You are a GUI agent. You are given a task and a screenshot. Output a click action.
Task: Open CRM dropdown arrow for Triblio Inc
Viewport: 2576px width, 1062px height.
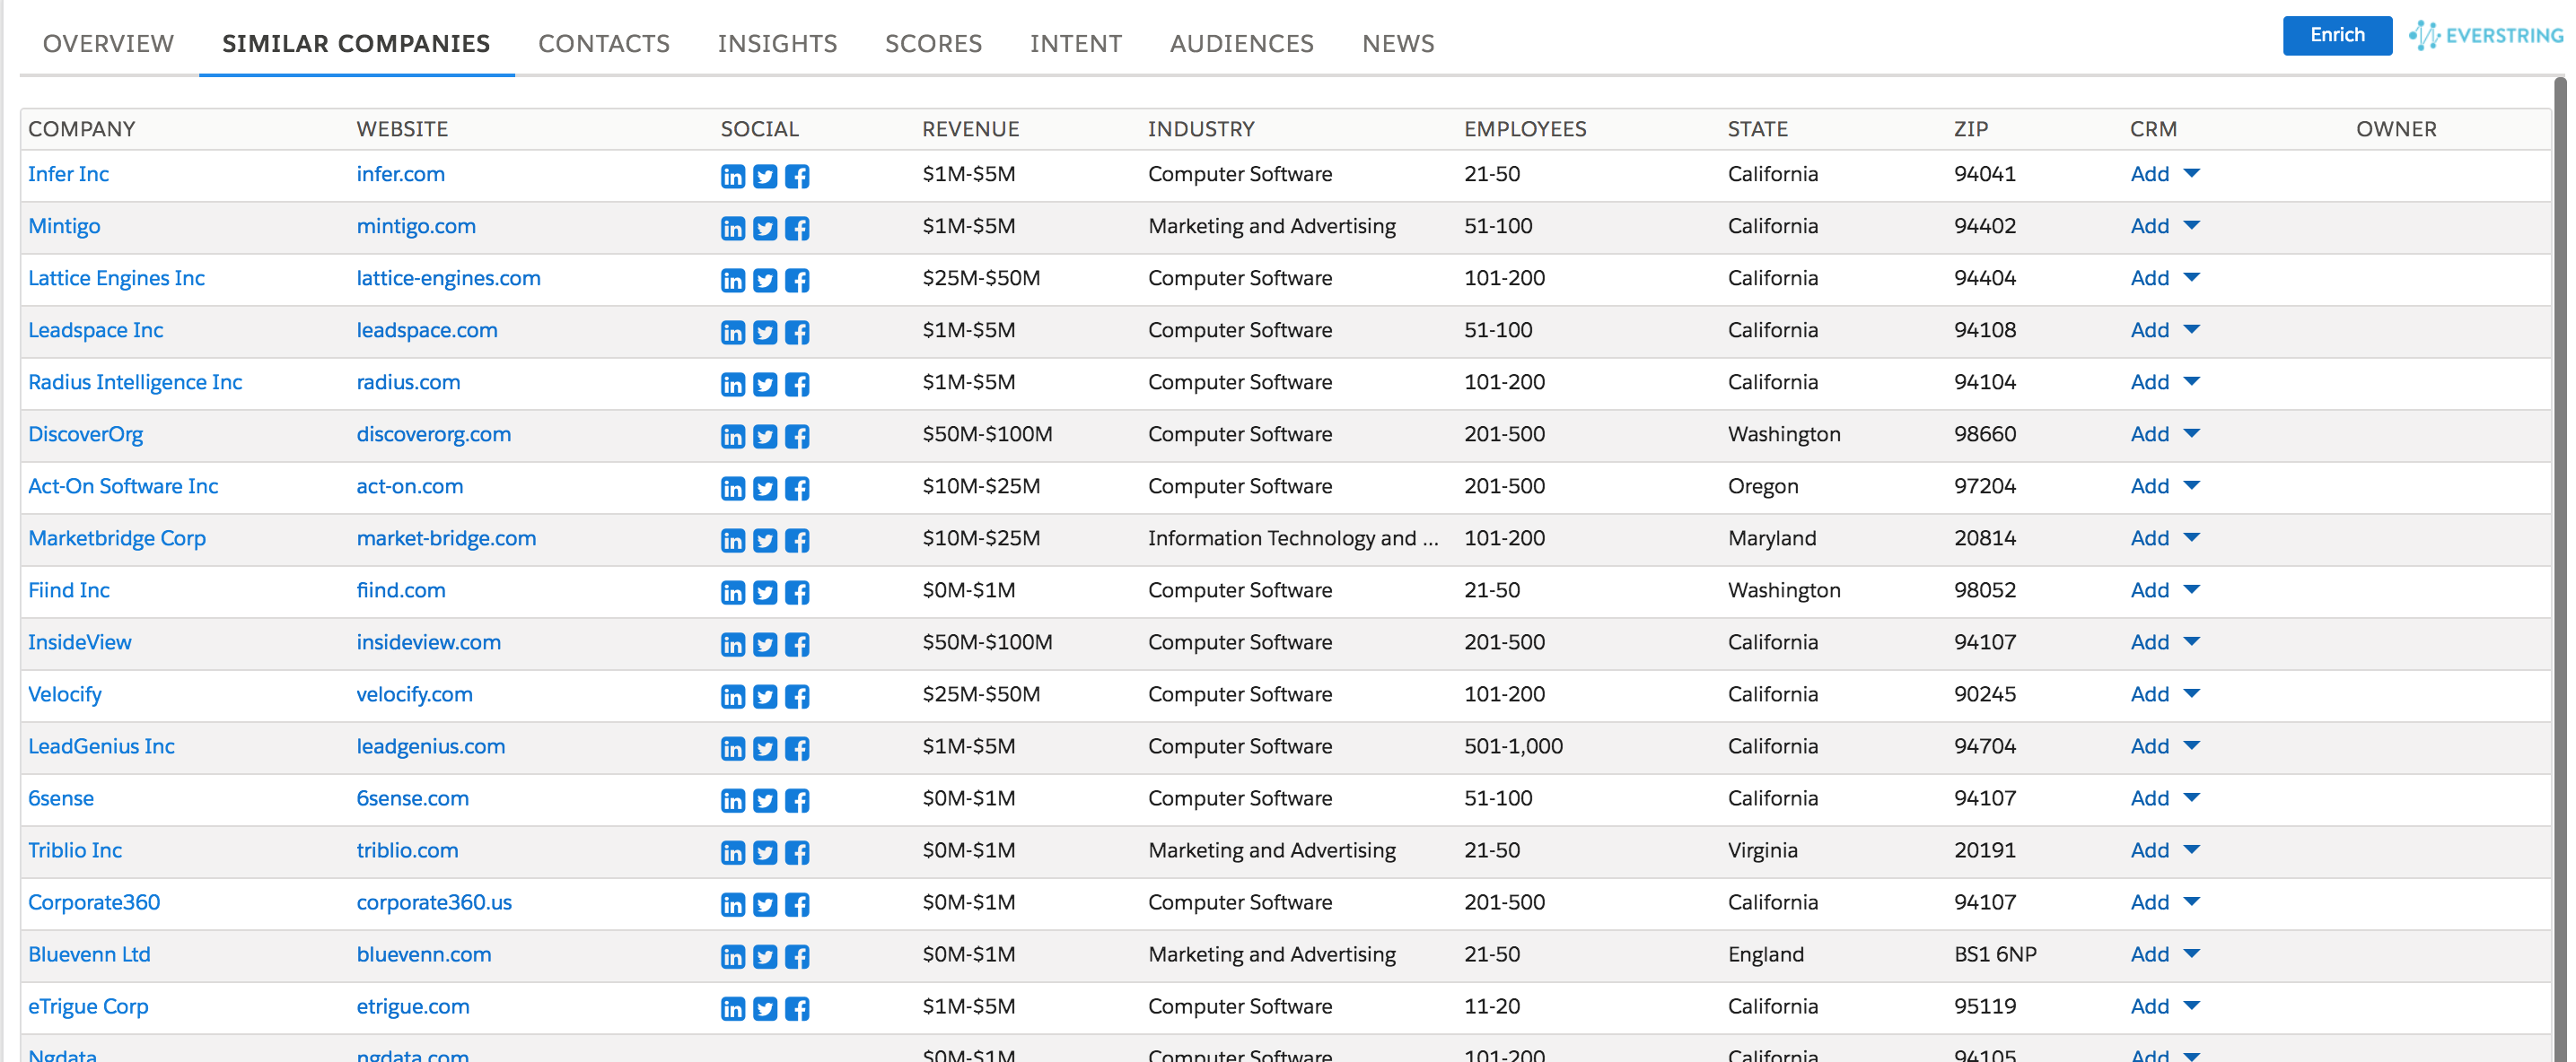[x=2191, y=850]
